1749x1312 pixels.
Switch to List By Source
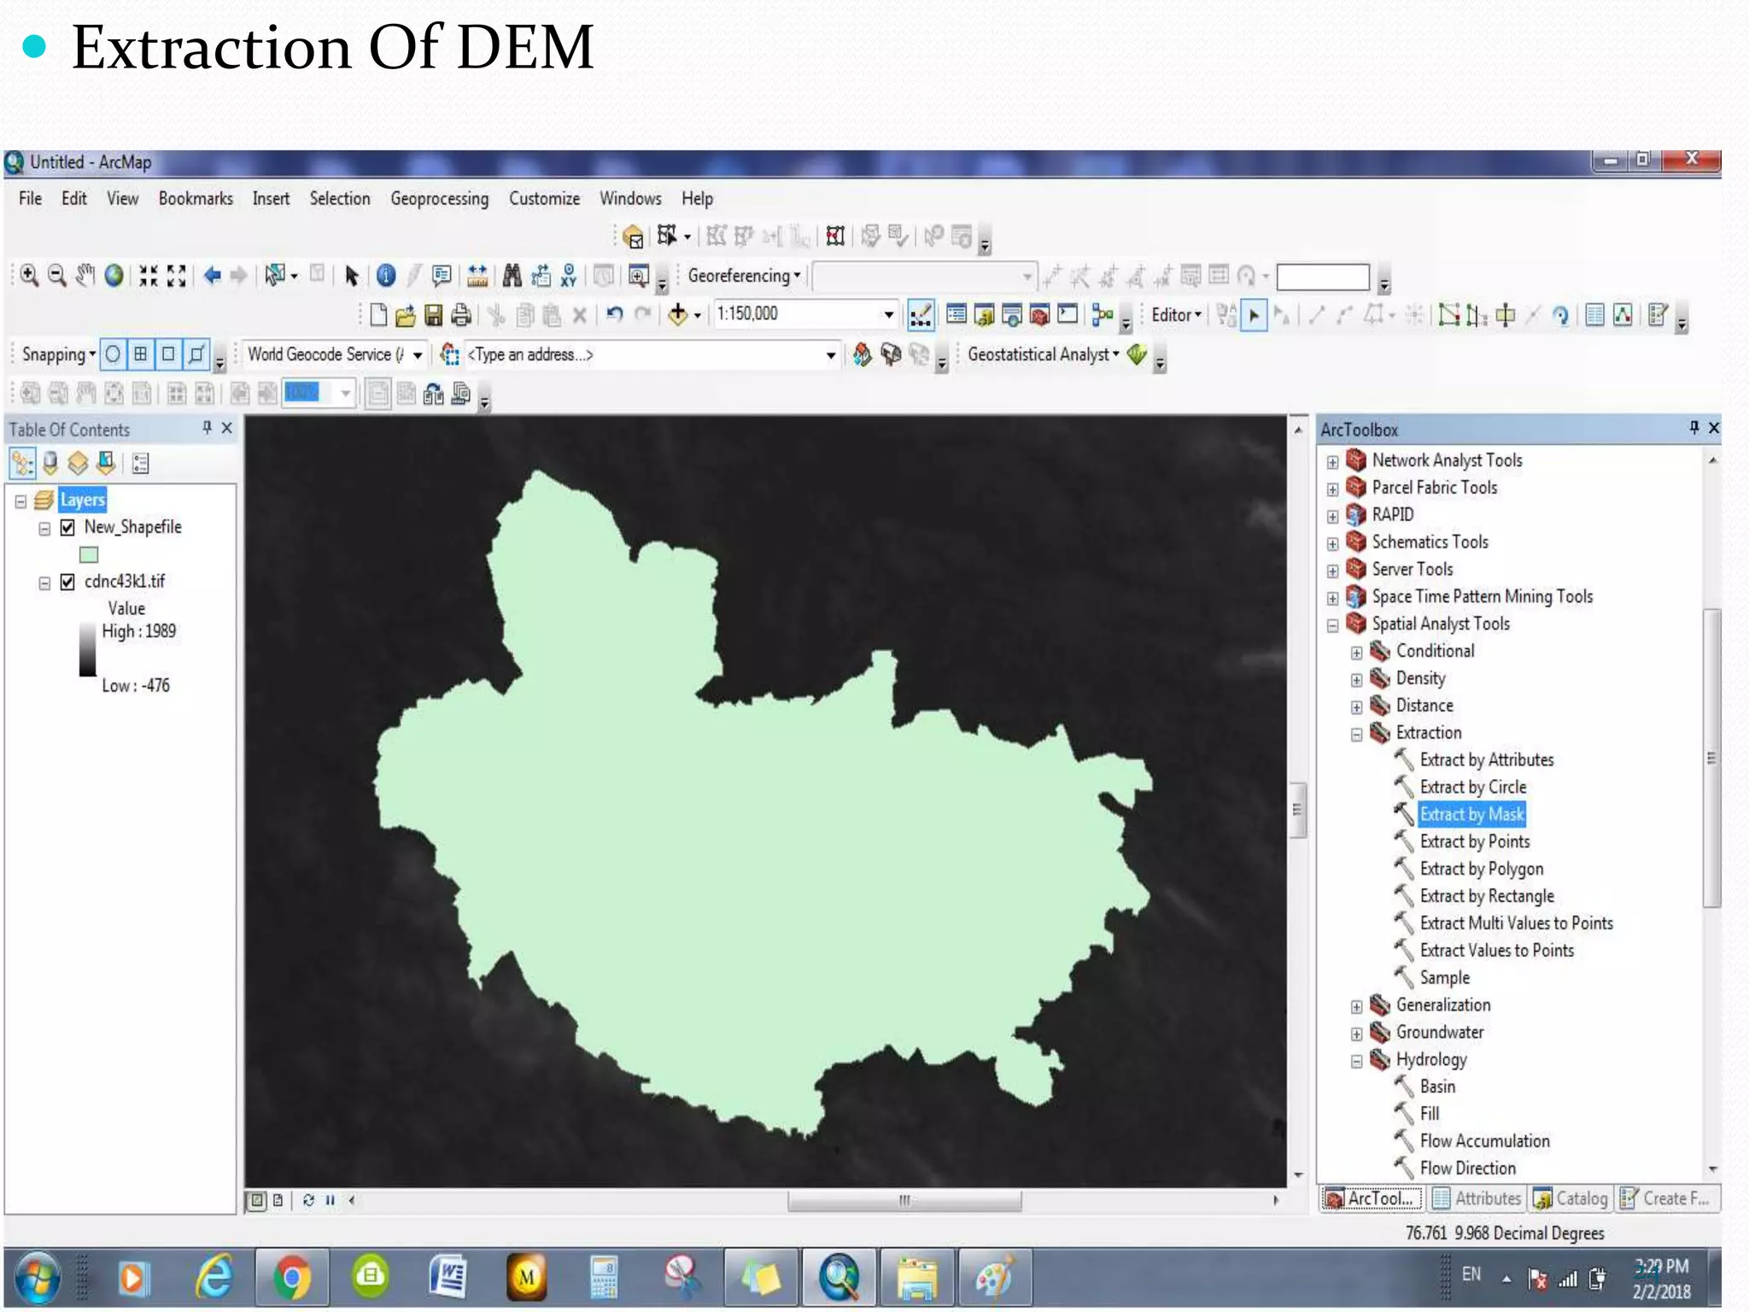click(50, 464)
